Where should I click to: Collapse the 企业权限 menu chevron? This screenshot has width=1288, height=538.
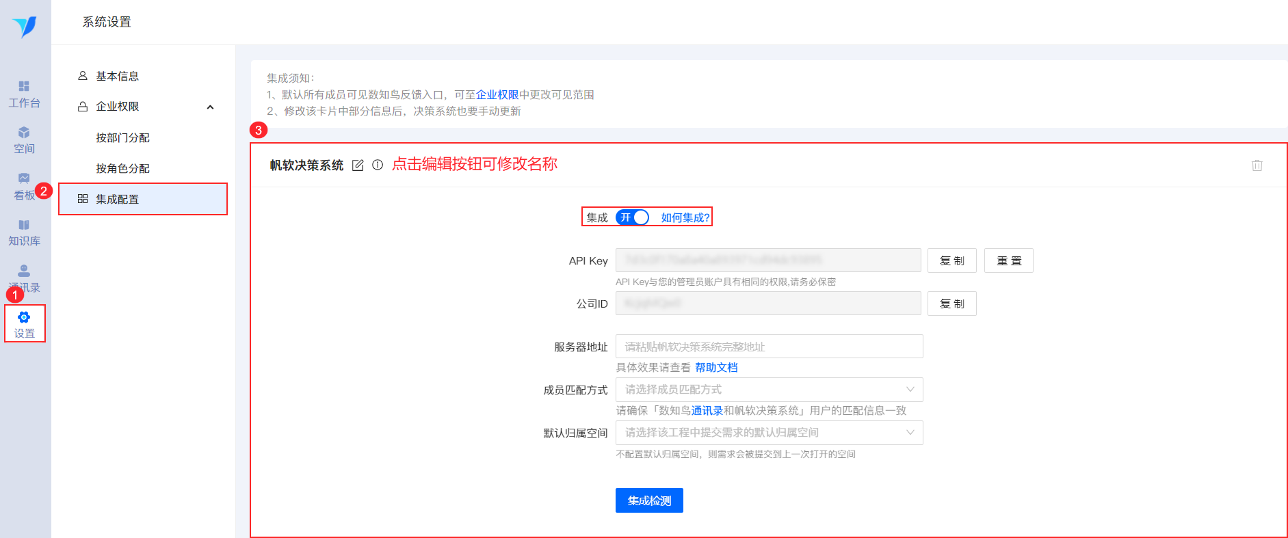coord(210,107)
